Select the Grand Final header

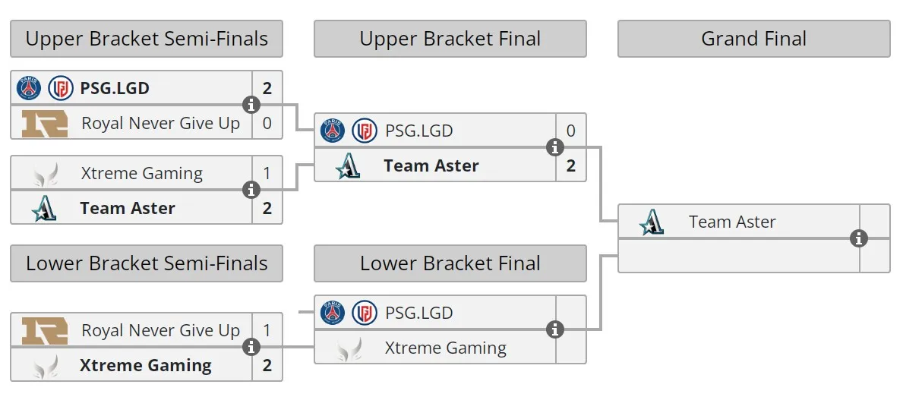pyautogui.click(x=754, y=39)
